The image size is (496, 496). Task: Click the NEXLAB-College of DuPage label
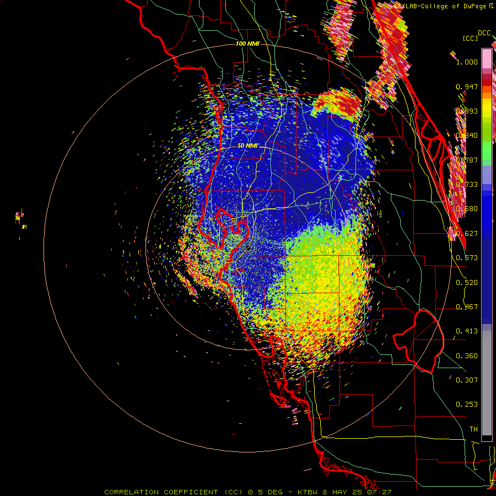[441, 6]
